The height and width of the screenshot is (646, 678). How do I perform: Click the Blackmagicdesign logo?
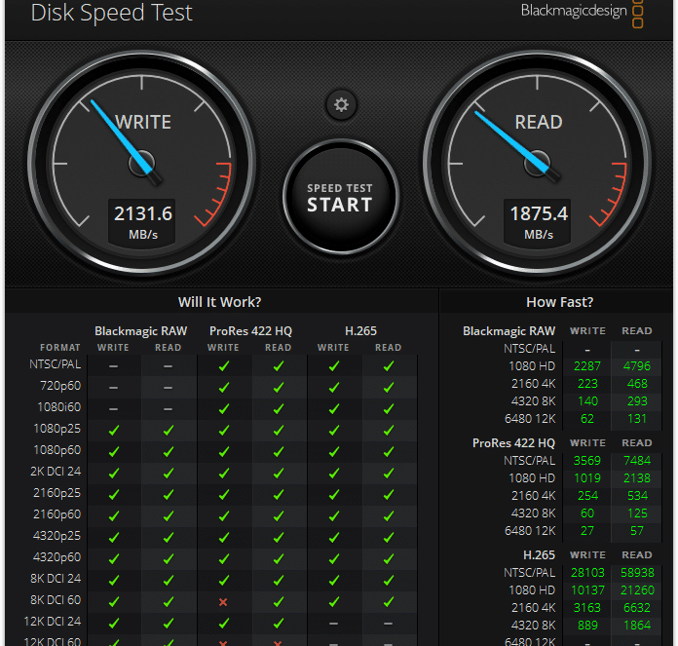point(582,12)
